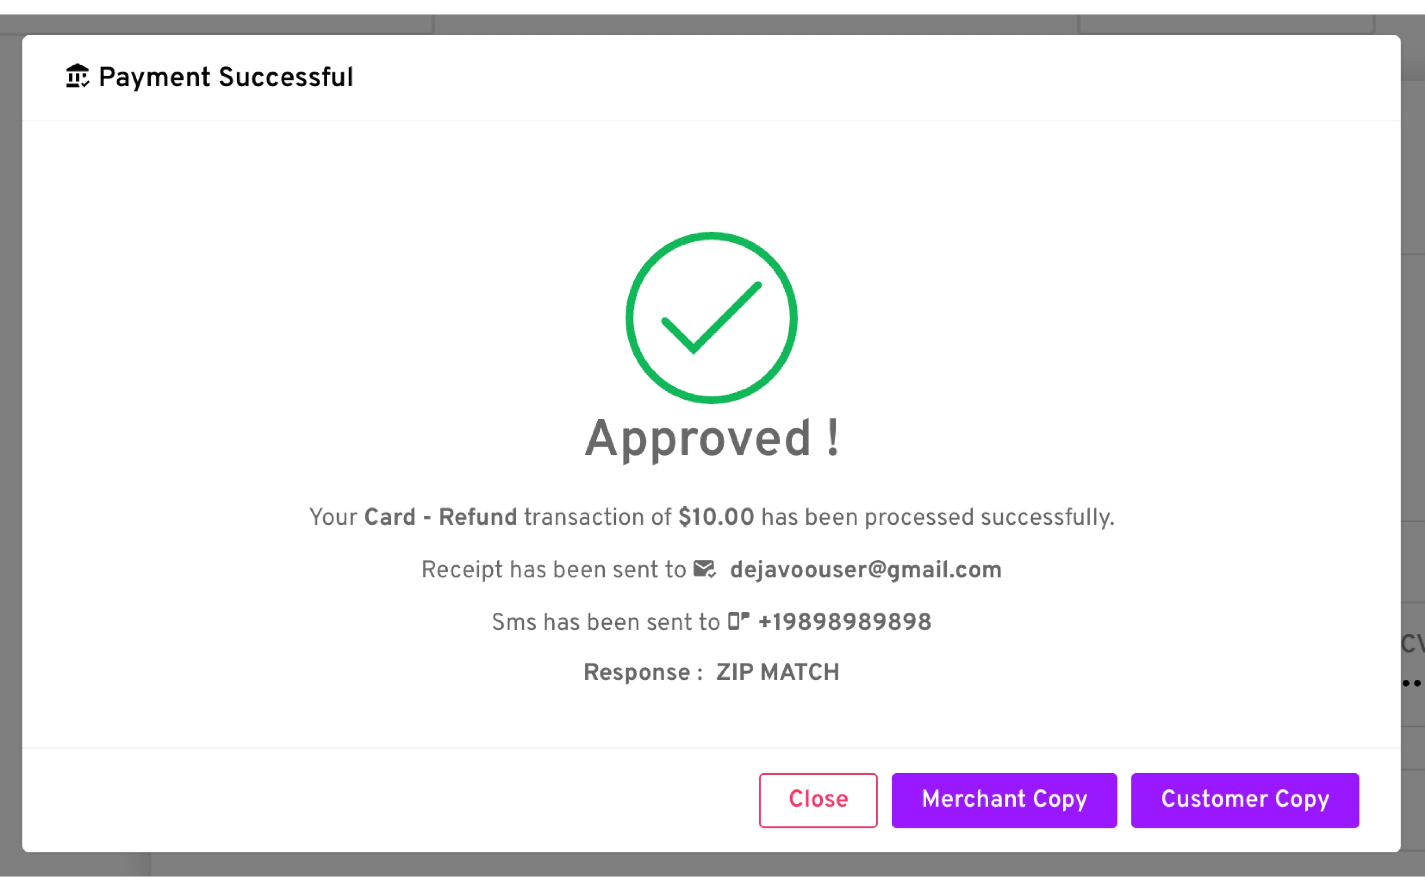Viewport: 1425px width, 891px height.
Task: Open the Merchant Copy receipt
Action: click(1004, 800)
